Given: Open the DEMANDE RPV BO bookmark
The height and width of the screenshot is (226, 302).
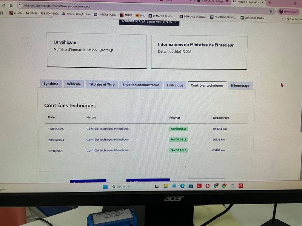Looking at the screenshot, I should coord(223,17).
